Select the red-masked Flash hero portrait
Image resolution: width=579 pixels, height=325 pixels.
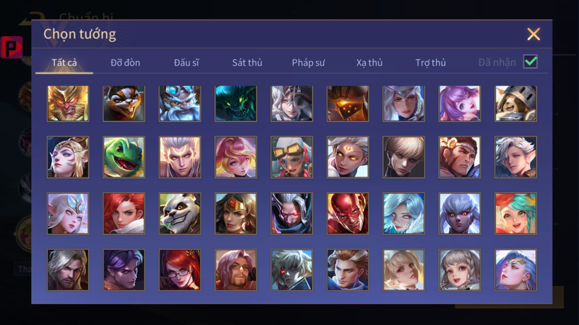(x=348, y=213)
